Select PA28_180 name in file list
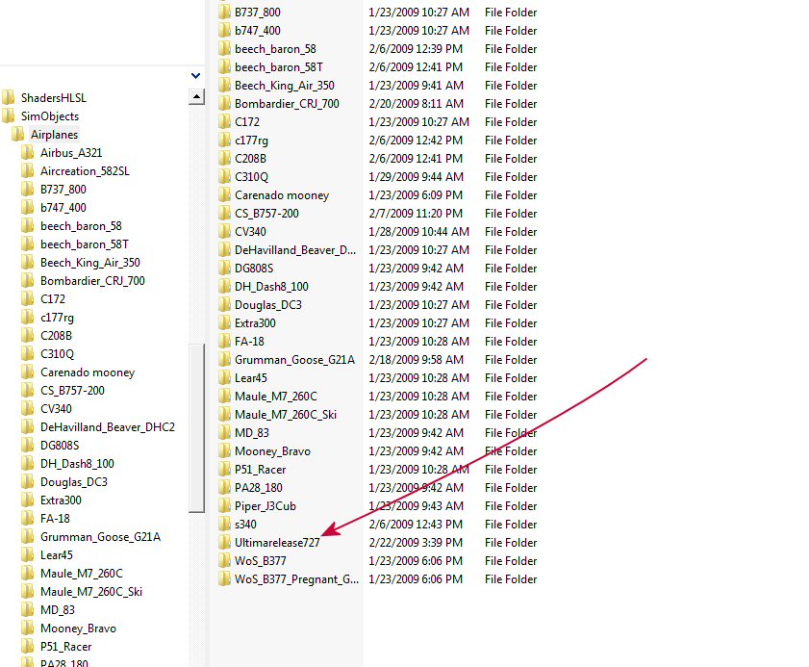 (x=259, y=487)
